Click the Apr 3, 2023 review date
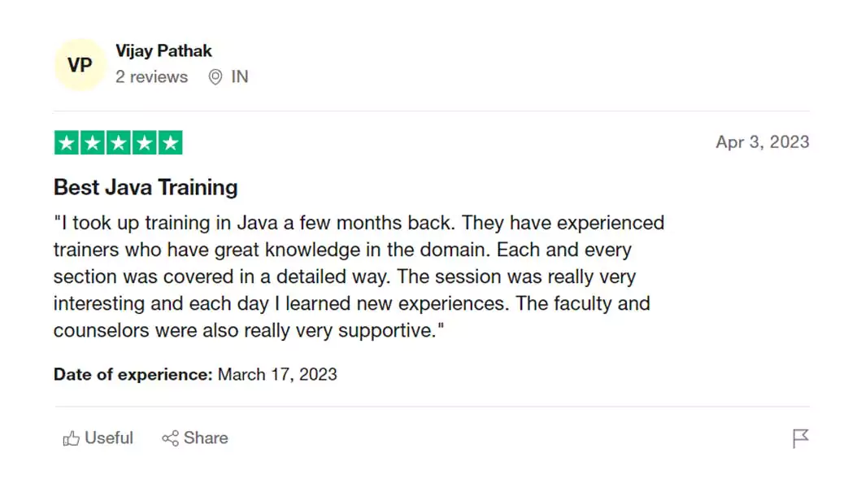861x479 pixels. pyautogui.click(x=762, y=142)
